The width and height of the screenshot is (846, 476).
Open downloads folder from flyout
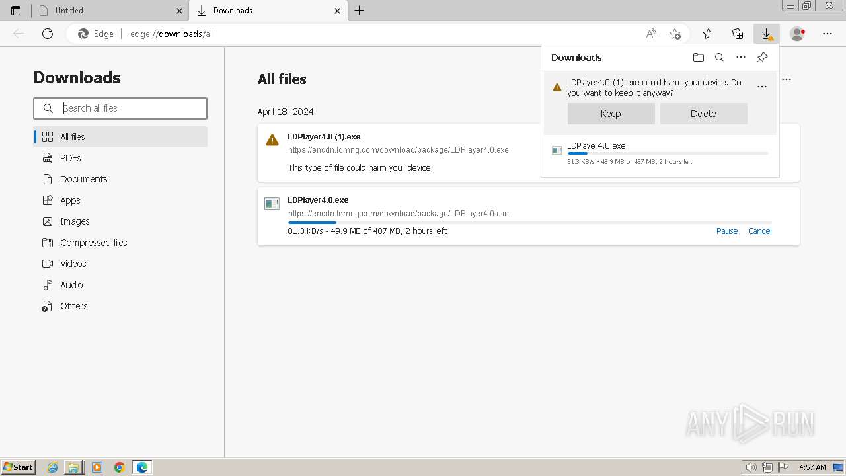699,58
